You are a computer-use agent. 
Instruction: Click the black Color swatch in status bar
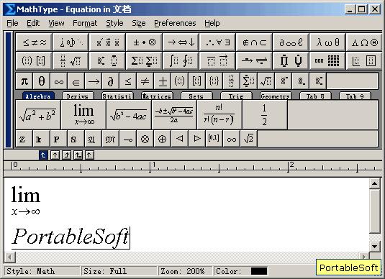tap(259, 271)
